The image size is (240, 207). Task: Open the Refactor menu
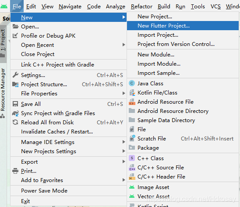click(141, 7)
